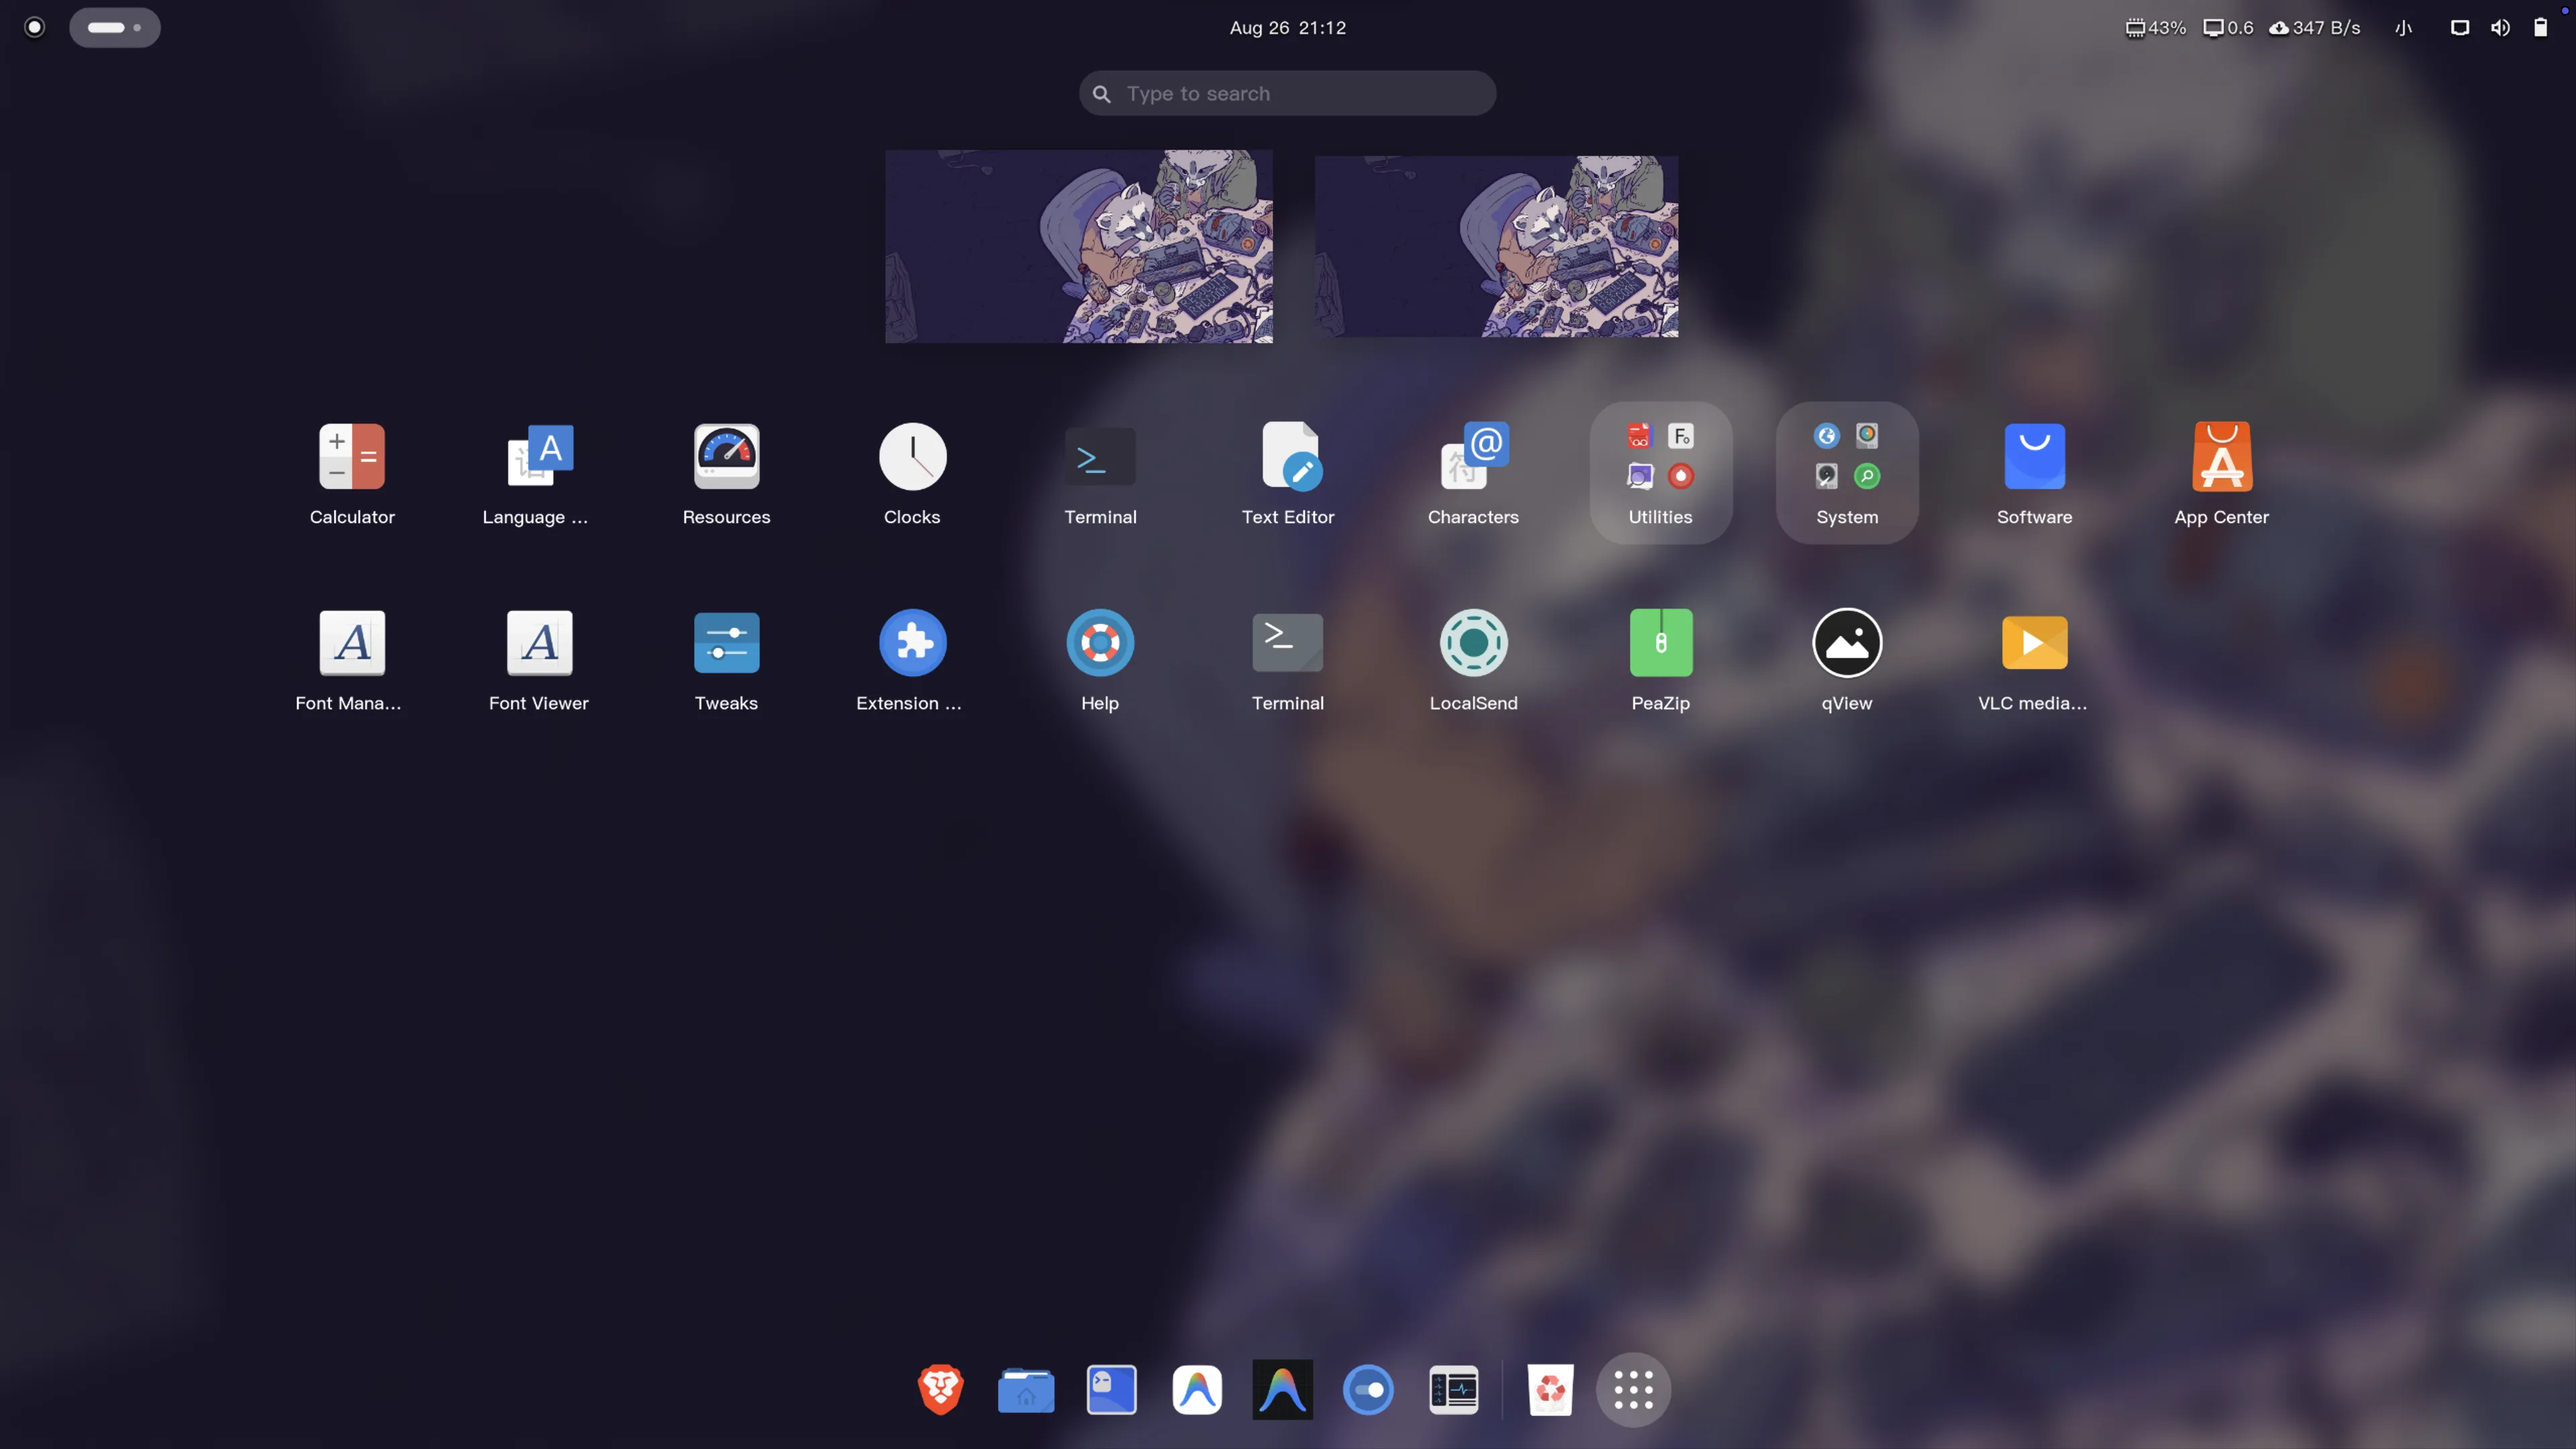The image size is (2576, 1449).
Task: Launch the Clocks app
Action: tap(912, 456)
